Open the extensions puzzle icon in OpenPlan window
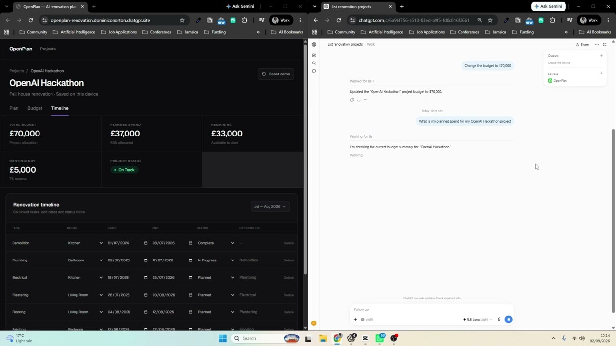616x346 pixels. point(244,20)
